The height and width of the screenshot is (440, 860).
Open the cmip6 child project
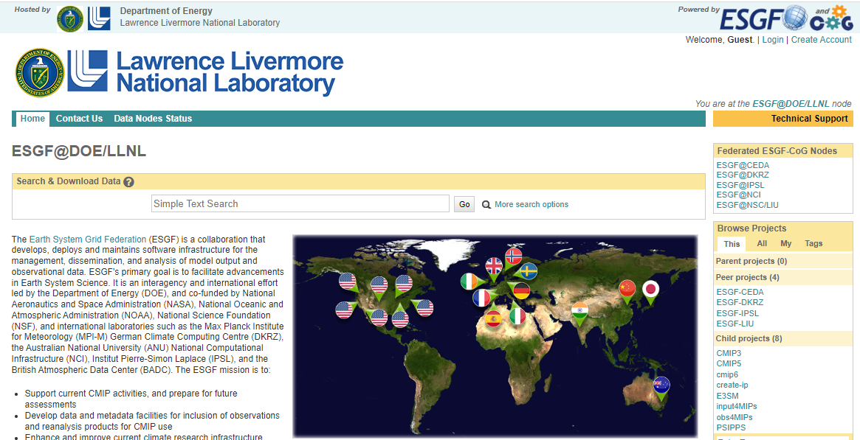pyautogui.click(x=727, y=374)
